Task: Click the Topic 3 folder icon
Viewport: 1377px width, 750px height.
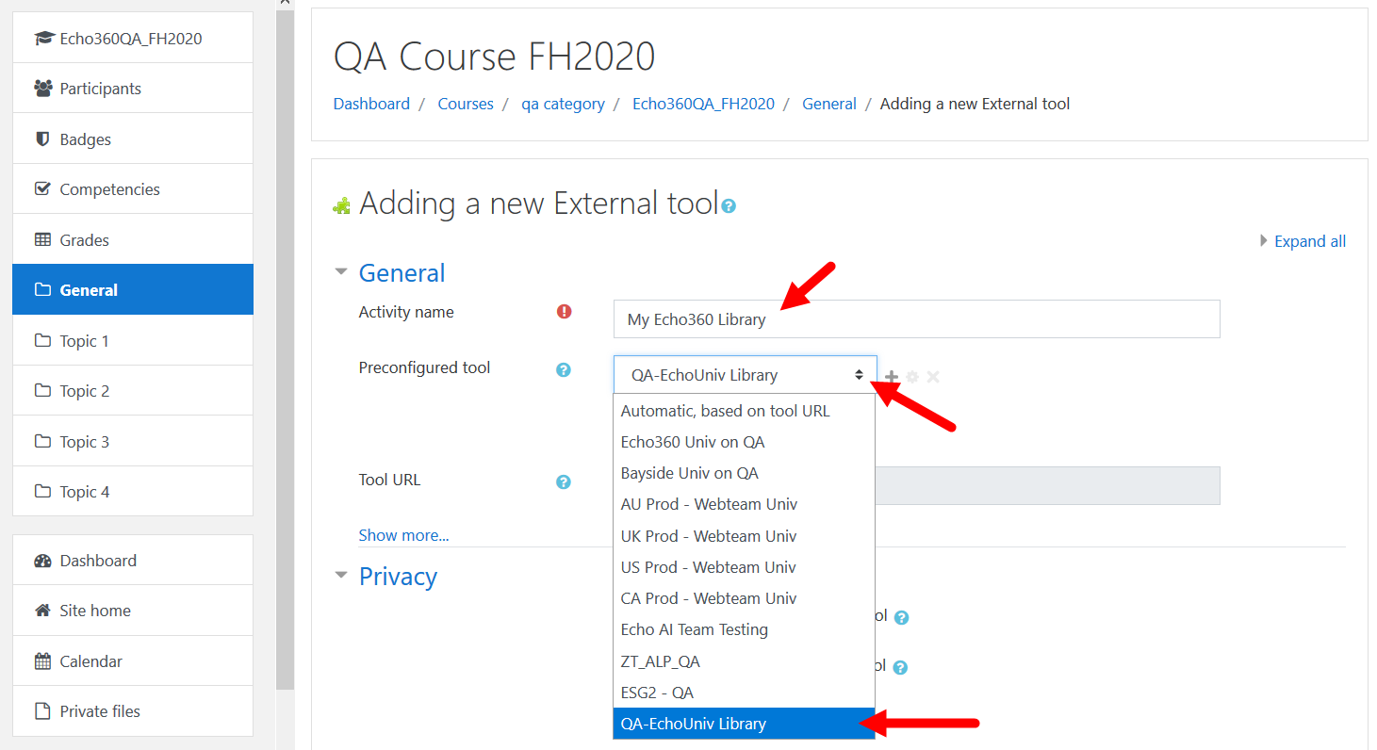Action: [42, 441]
